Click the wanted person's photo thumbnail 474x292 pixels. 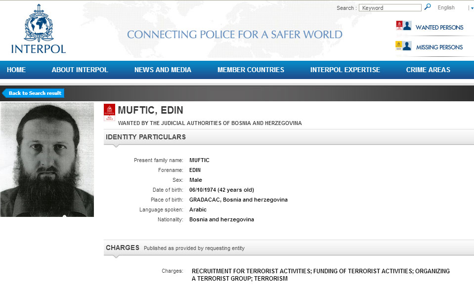point(47,160)
